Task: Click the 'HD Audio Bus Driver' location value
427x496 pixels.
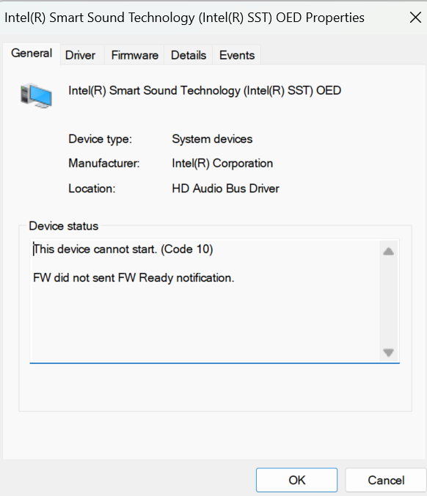Action: pos(225,189)
